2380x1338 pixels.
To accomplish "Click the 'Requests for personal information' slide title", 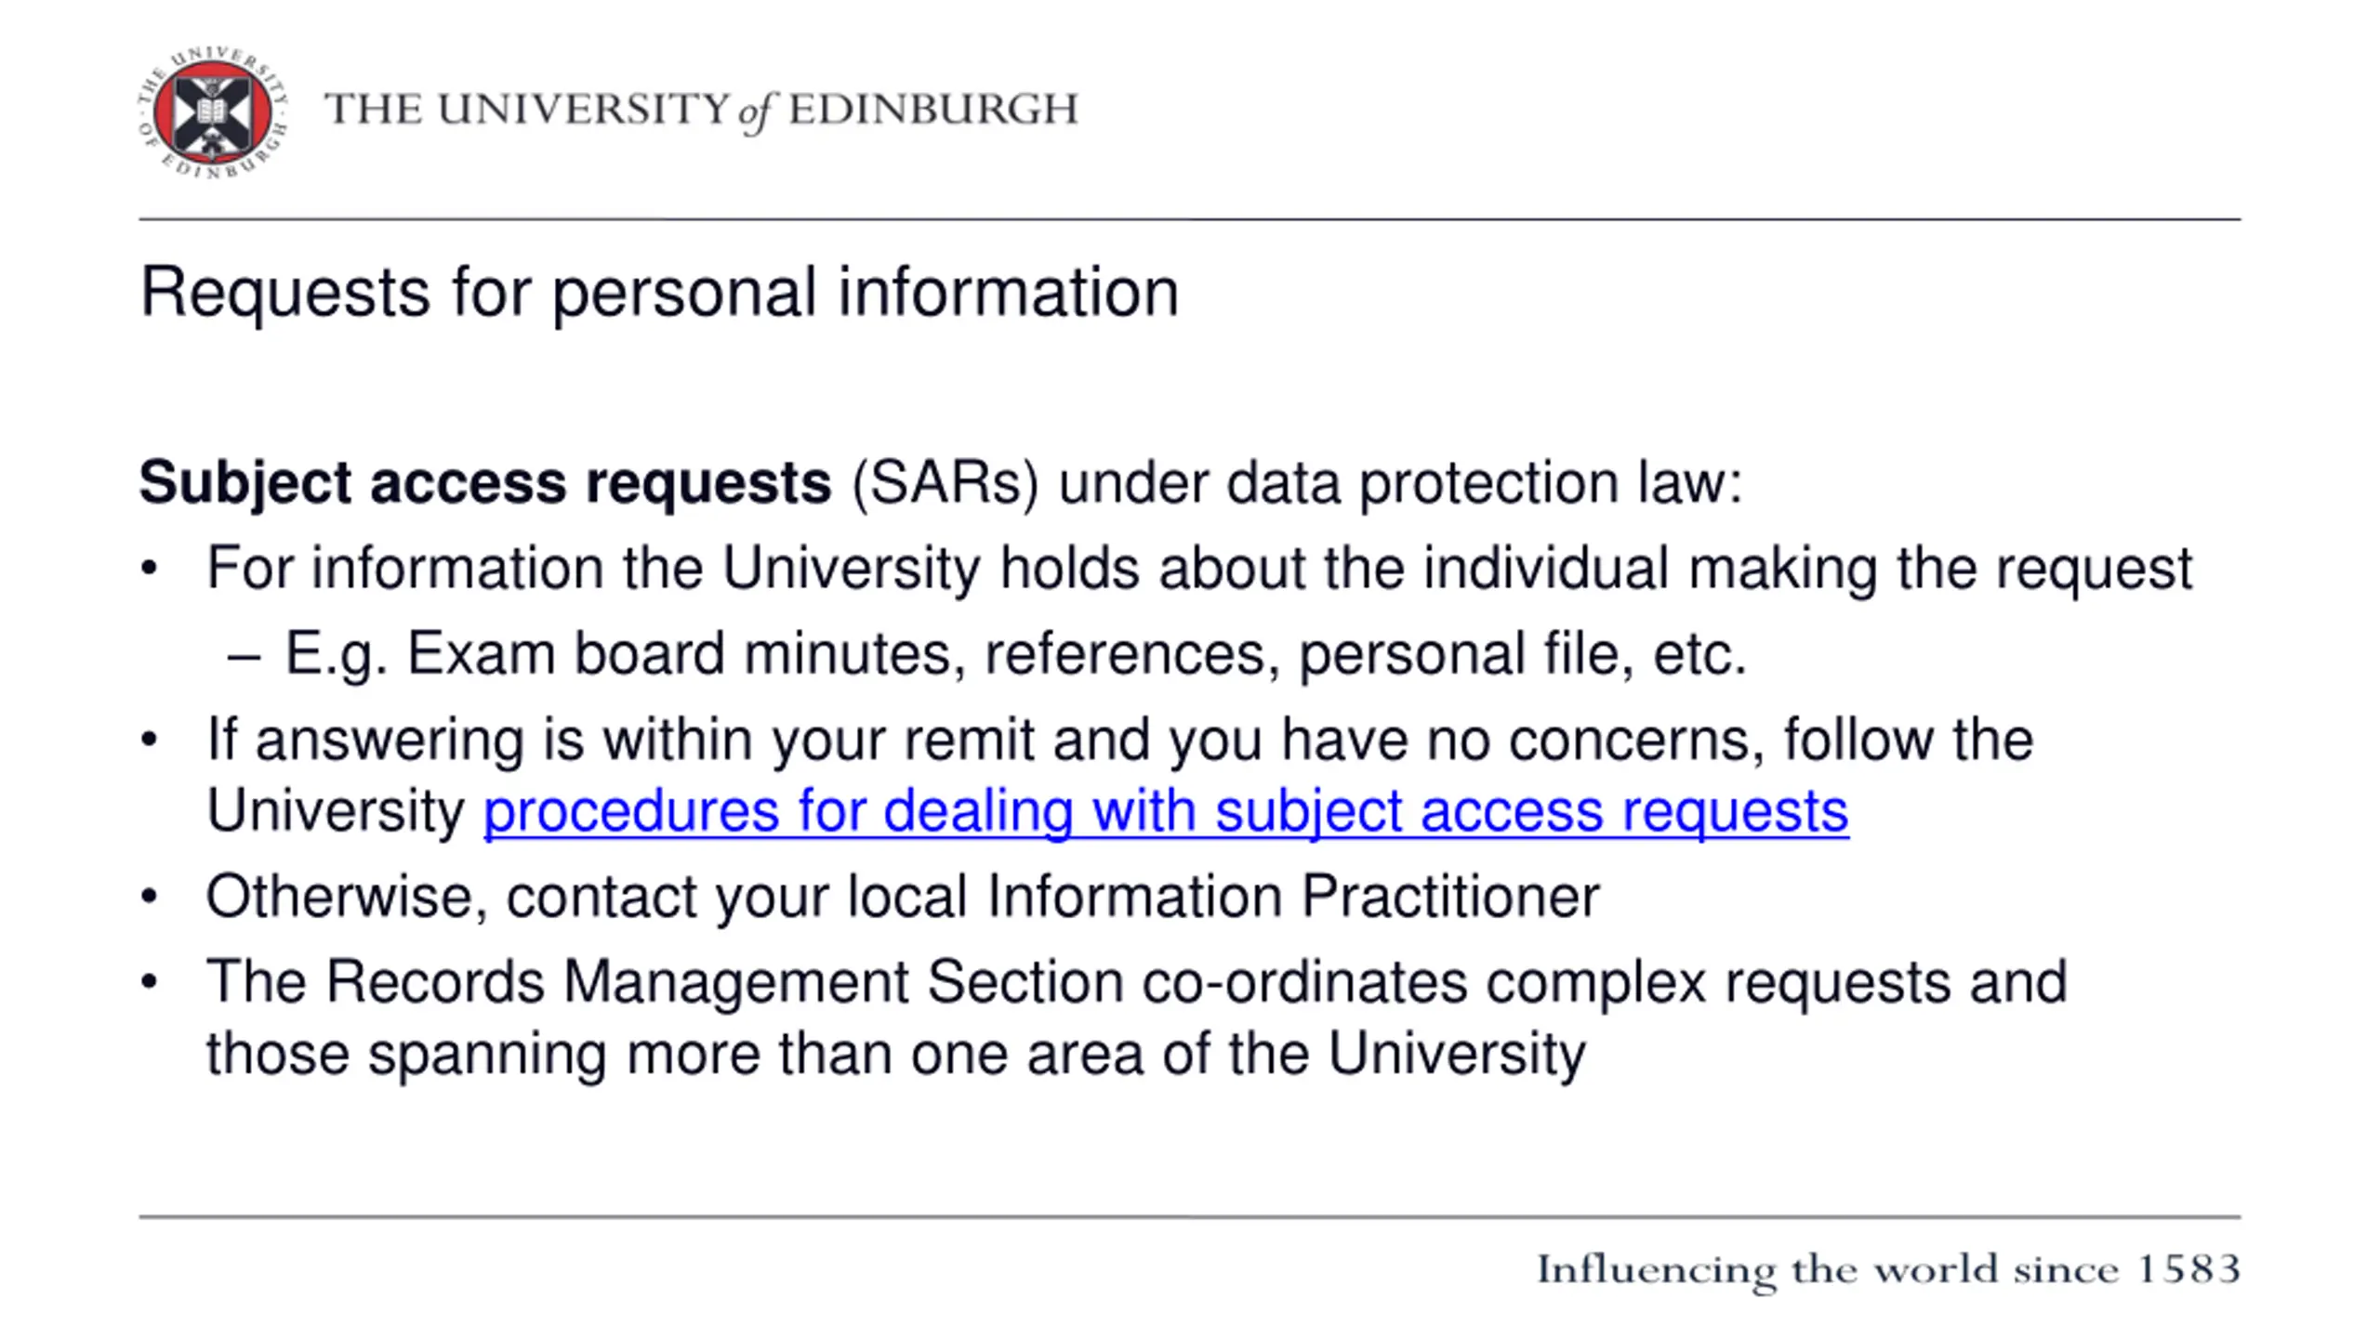I will [x=659, y=293].
